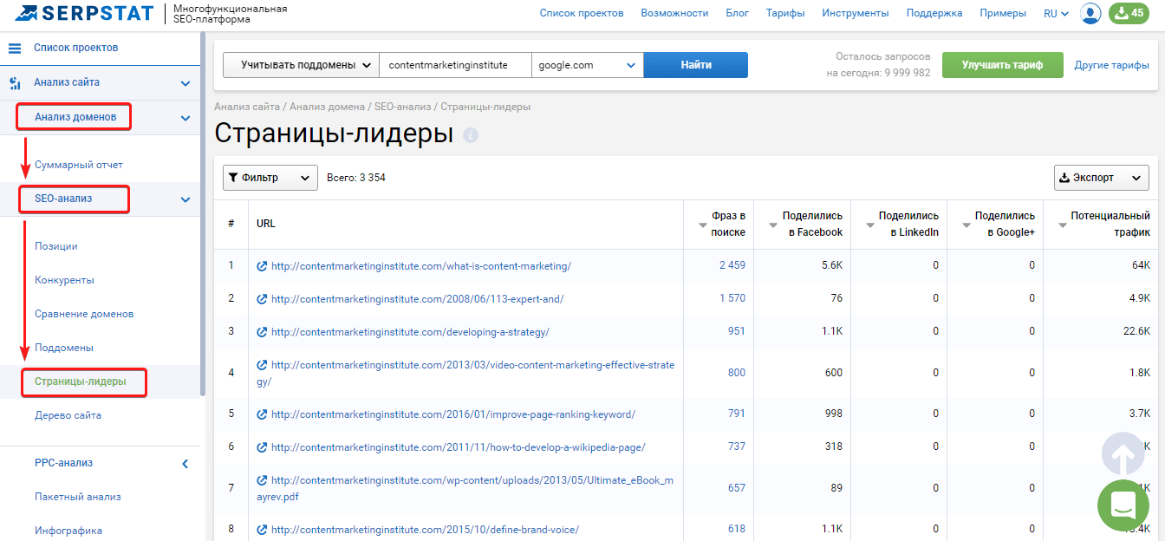
Task: Open Поддомены in sidebar
Action: pyautogui.click(x=64, y=348)
